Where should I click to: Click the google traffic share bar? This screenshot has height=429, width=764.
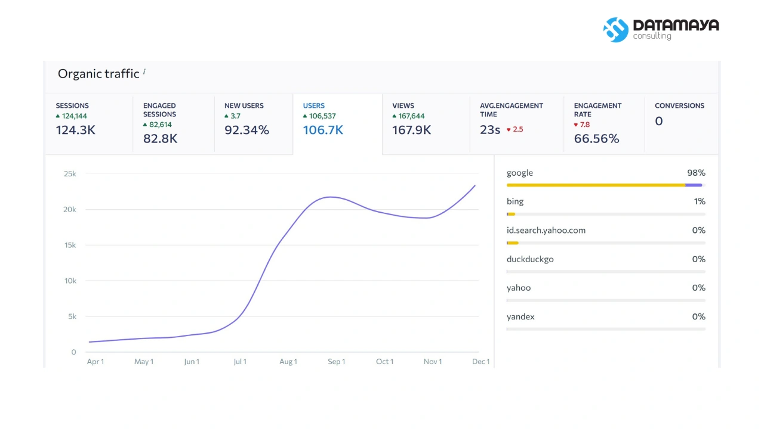pos(606,185)
